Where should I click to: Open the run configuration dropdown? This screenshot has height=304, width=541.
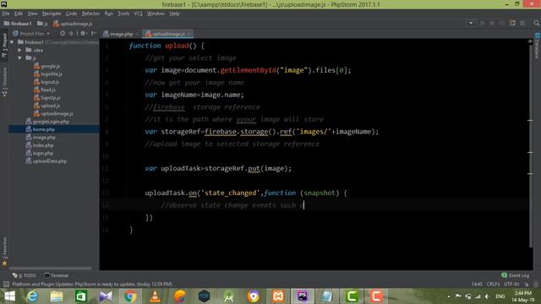click(x=471, y=23)
